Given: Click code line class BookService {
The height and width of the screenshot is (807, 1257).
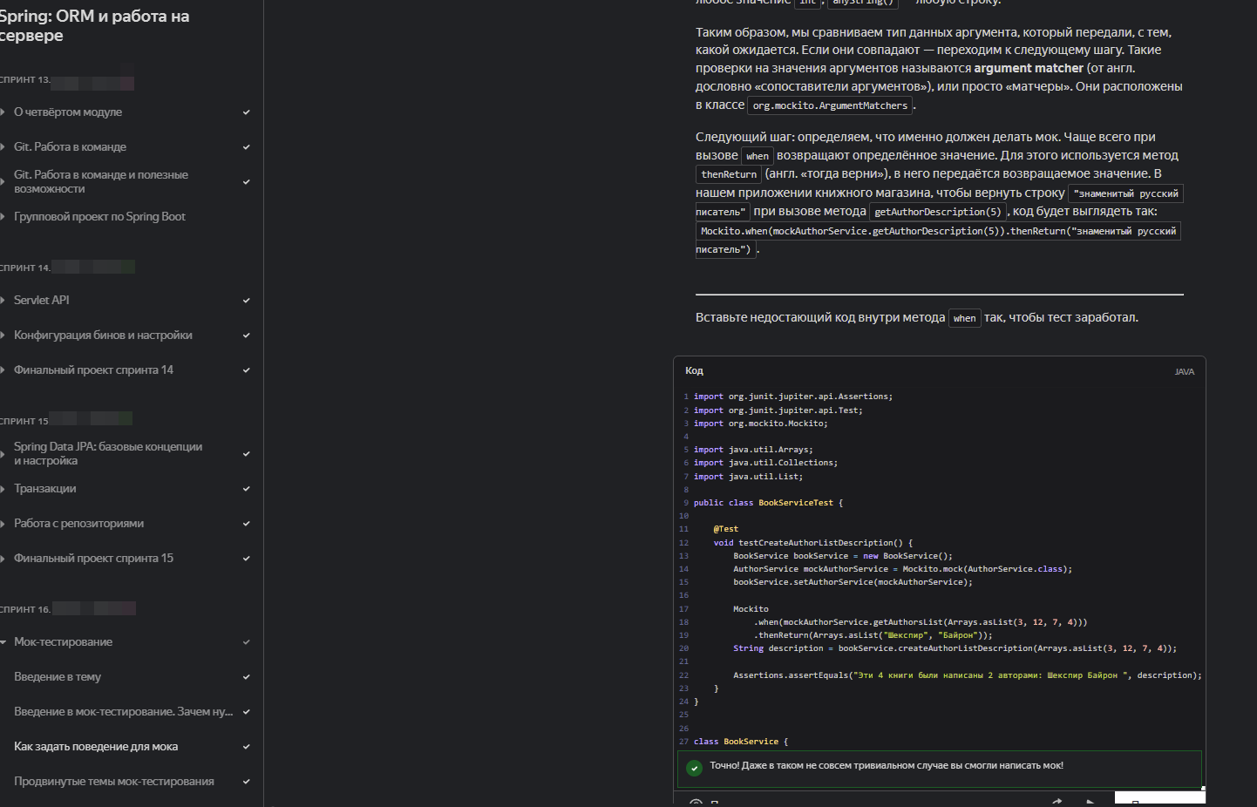Looking at the screenshot, I should click(x=741, y=742).
